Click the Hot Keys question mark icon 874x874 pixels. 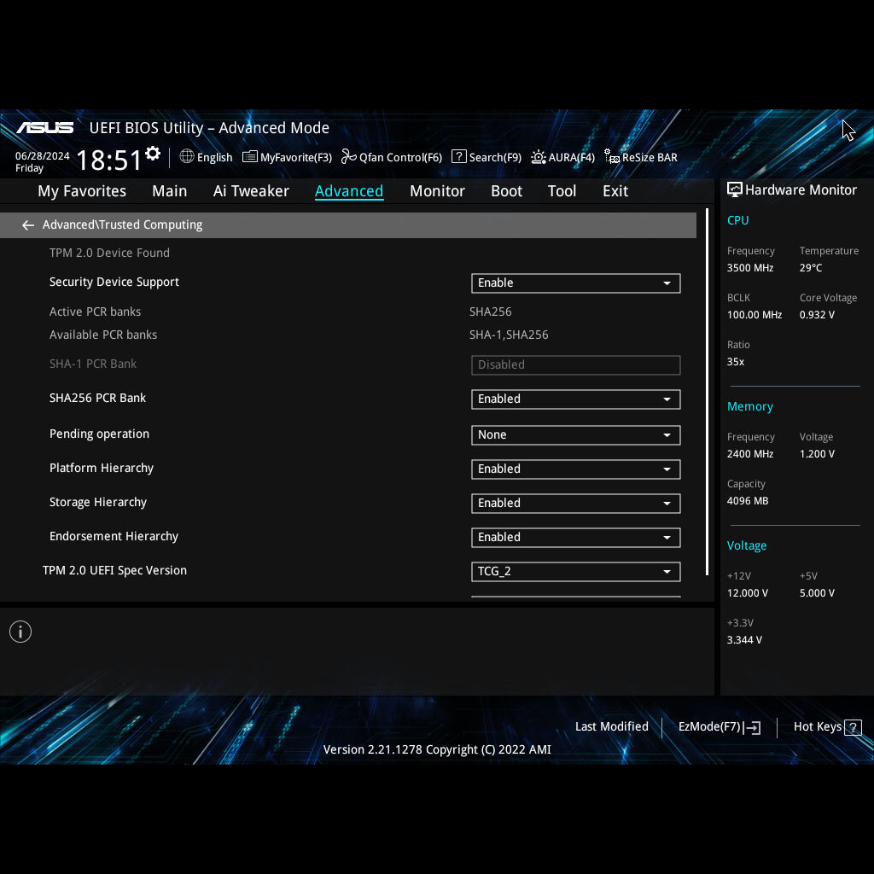[x=853, y=727]
